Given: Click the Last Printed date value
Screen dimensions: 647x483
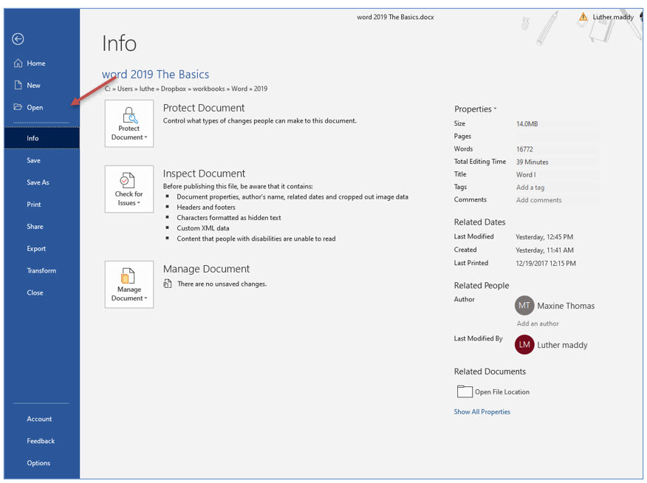Looking at the screenshot, I should pyautogui.click(x=546, y=263).
